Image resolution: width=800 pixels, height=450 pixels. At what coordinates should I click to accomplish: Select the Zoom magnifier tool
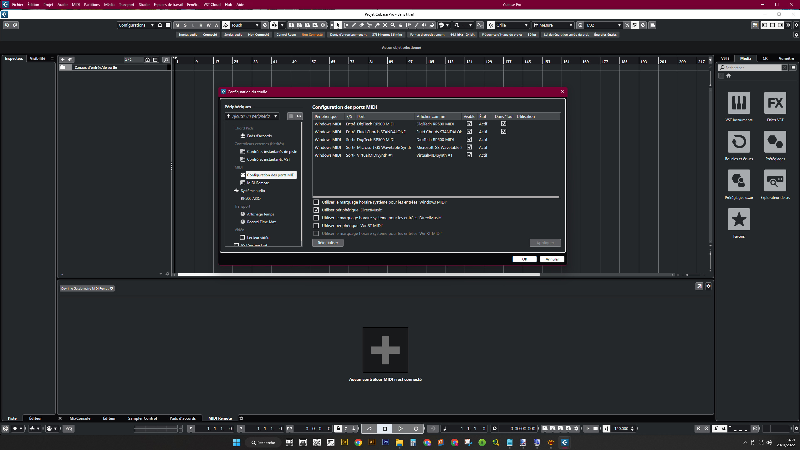point(393,25)
